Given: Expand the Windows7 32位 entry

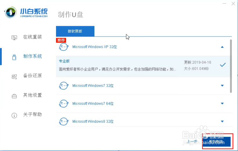Looking at the screenshot, I should [222, 86].
